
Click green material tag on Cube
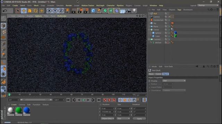point(176,36)
